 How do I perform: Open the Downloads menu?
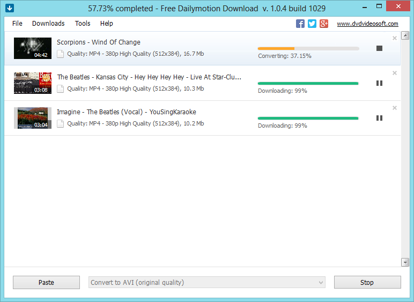(x=48, y=24)
